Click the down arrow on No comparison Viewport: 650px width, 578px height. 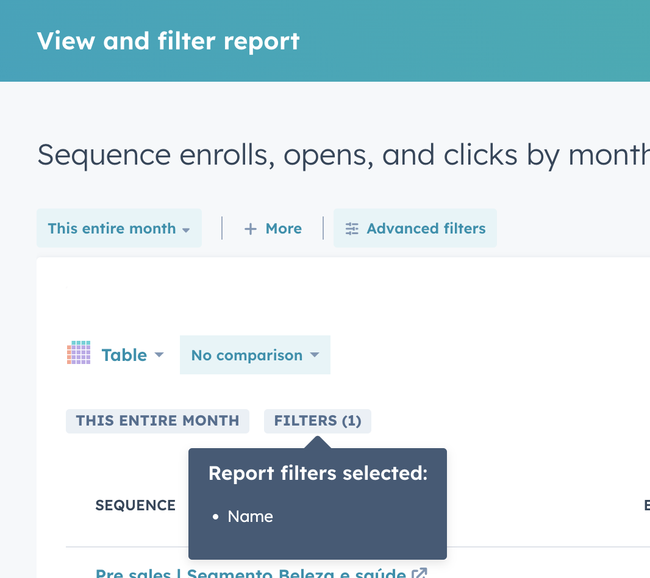tap(315, 355)
